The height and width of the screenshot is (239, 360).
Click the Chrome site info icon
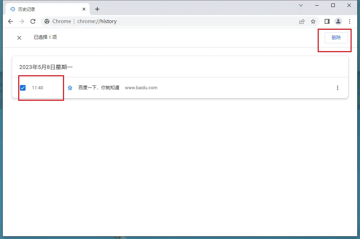click(x=47, y=21)
